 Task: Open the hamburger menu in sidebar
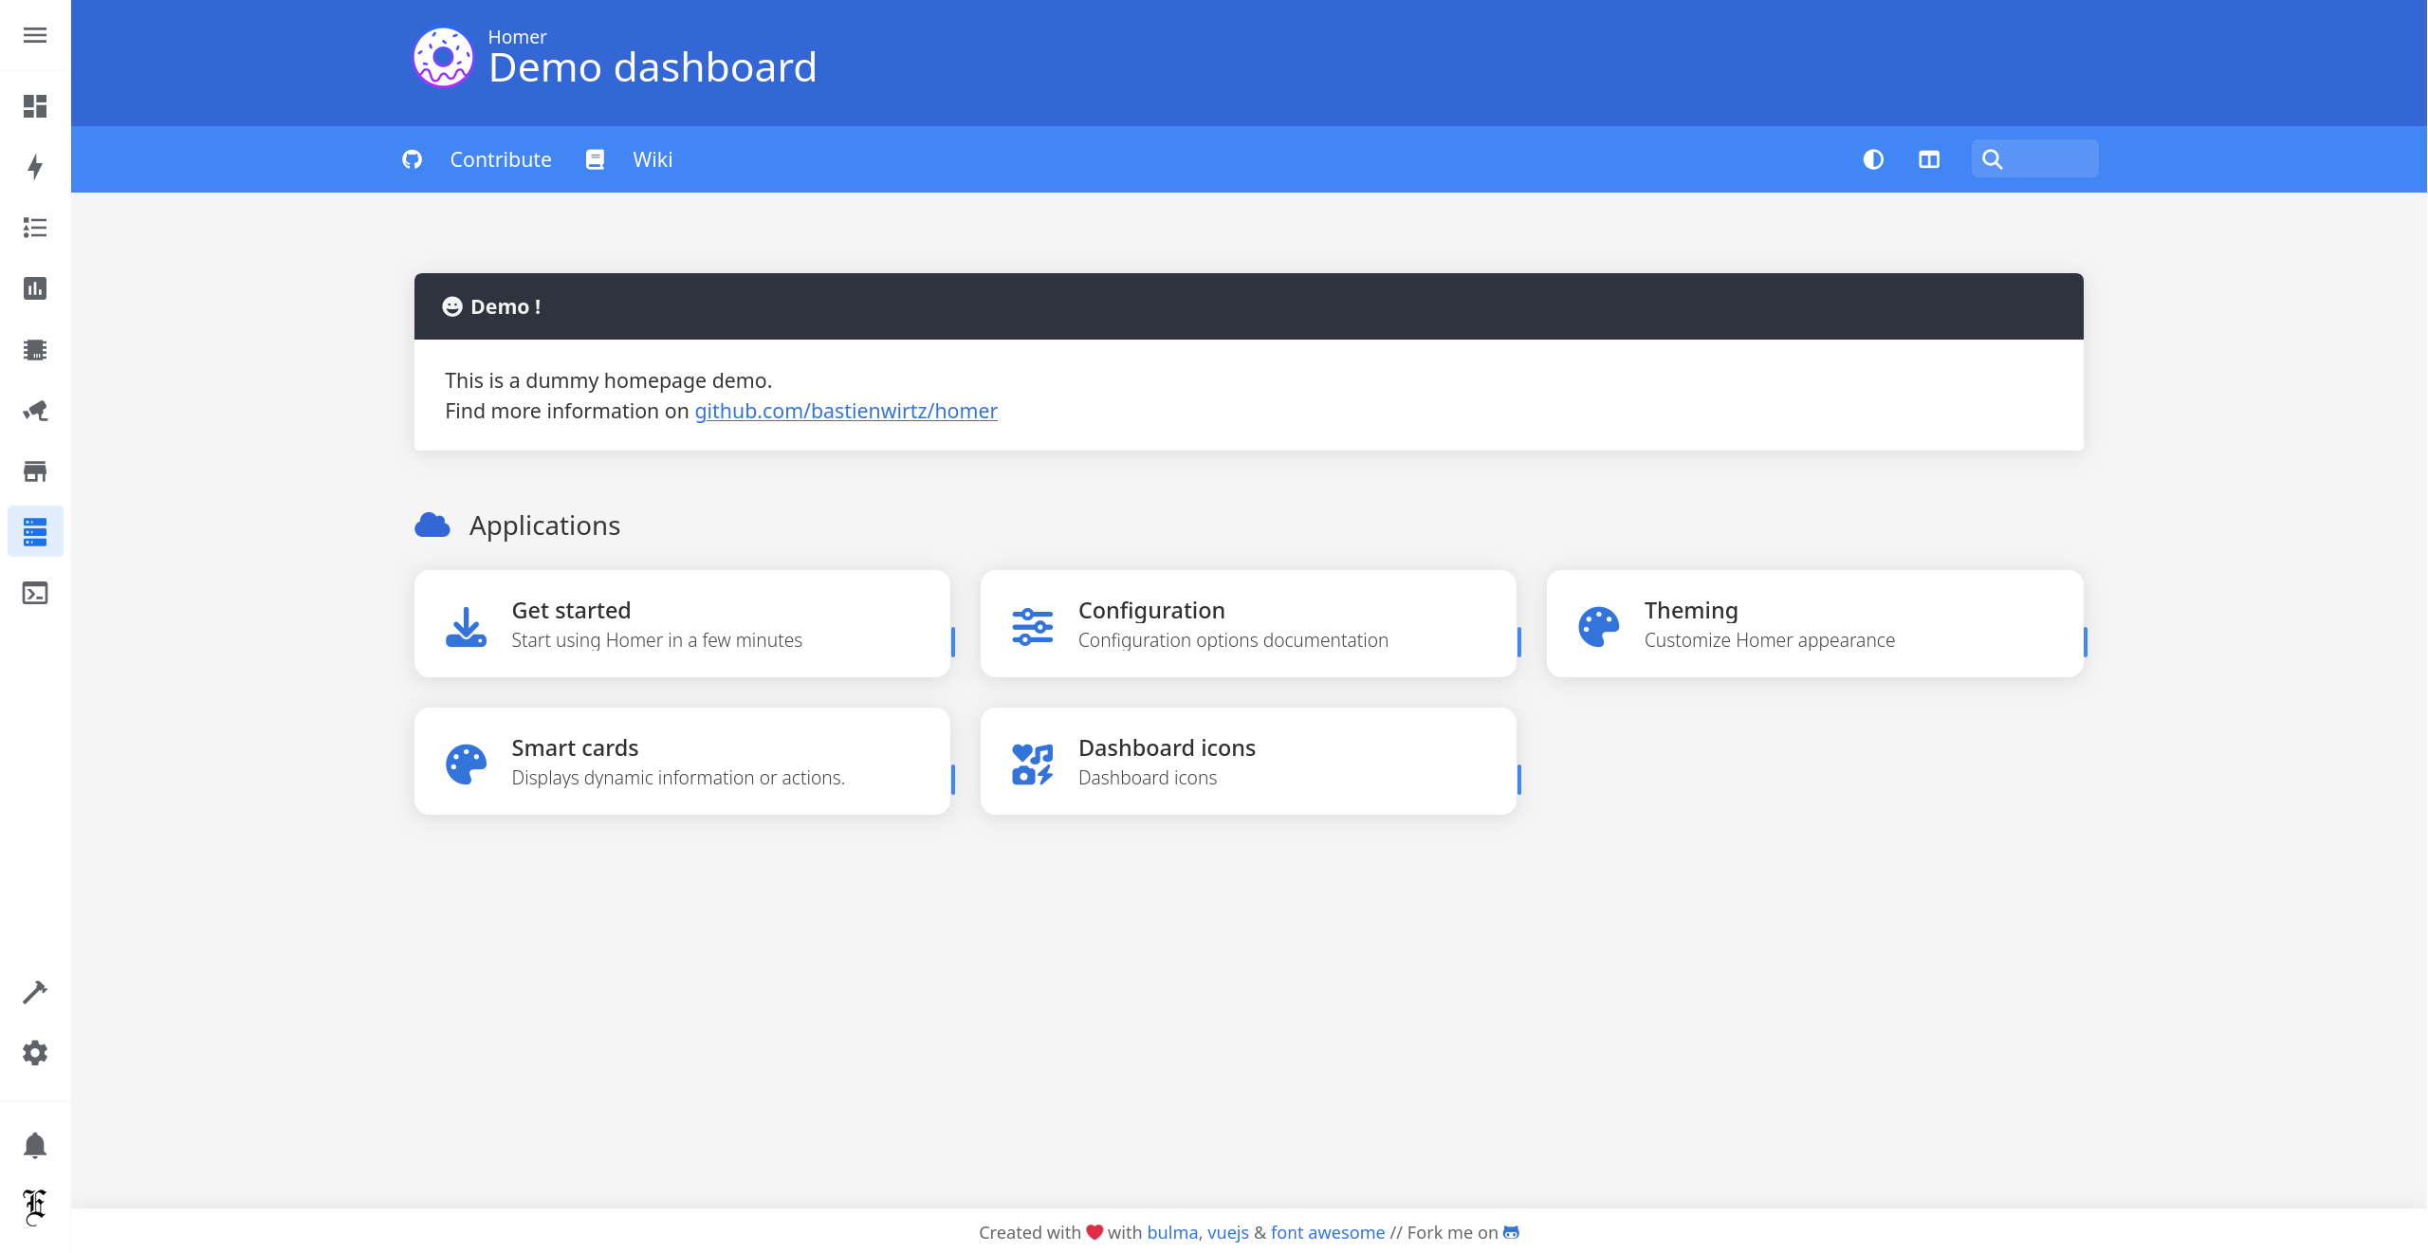click(x=35, y=35)
